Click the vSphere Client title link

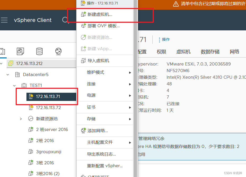click(x=33, y=20)
